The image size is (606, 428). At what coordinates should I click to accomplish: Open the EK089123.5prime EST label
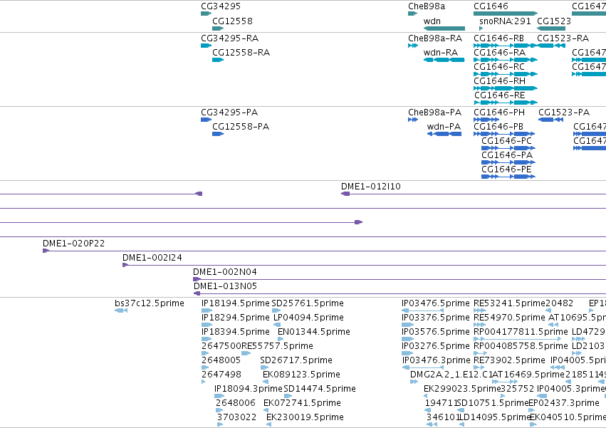(301, 375)
